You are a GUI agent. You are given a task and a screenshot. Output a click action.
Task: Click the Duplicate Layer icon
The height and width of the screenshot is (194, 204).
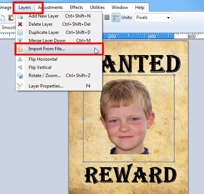[x=20, y=32]
